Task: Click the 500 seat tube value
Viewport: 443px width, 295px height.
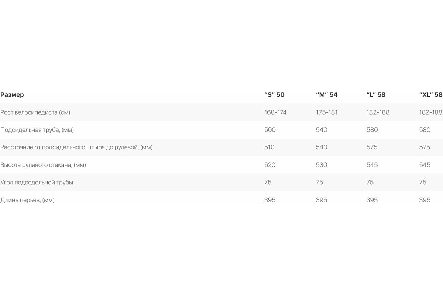Action: 270,130
